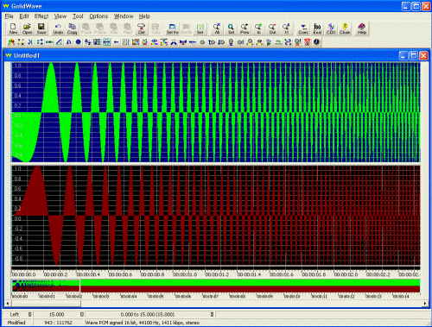Viewport: 432px width, 327px height.
Task: Click the Save toolbar icon
Action: 41,28
